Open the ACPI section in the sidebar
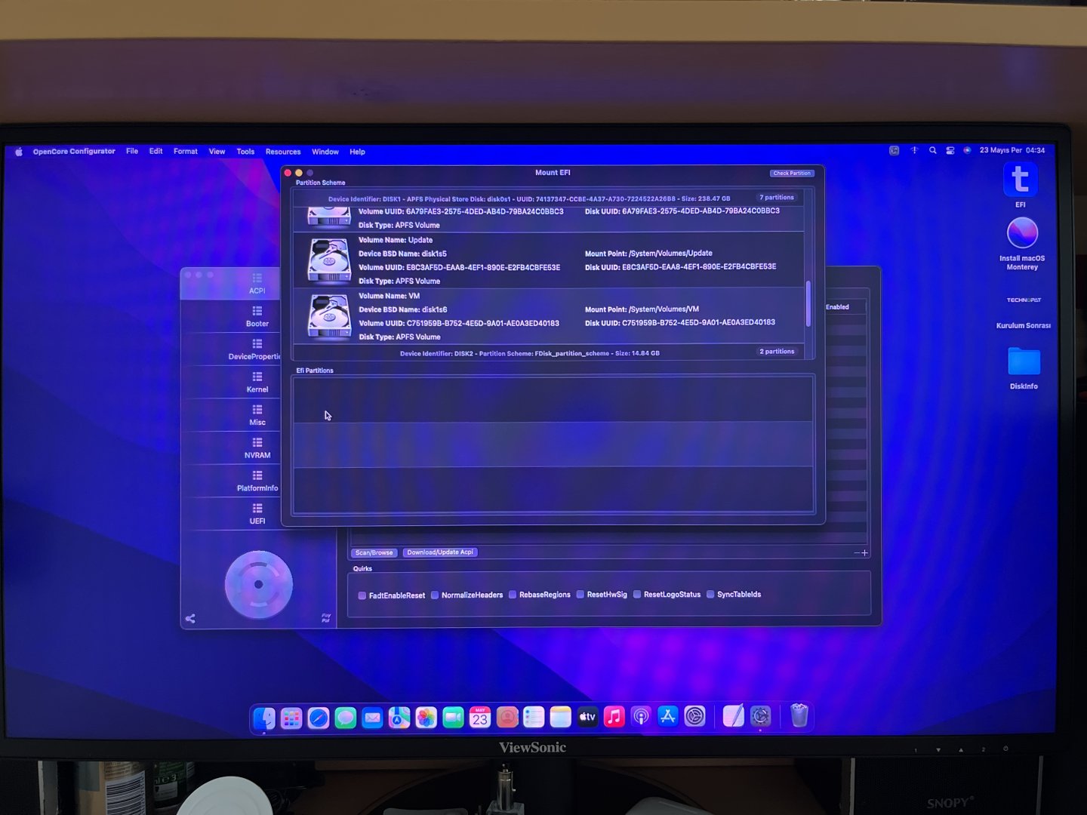1087x815 pixels. [x=257, y=284]
